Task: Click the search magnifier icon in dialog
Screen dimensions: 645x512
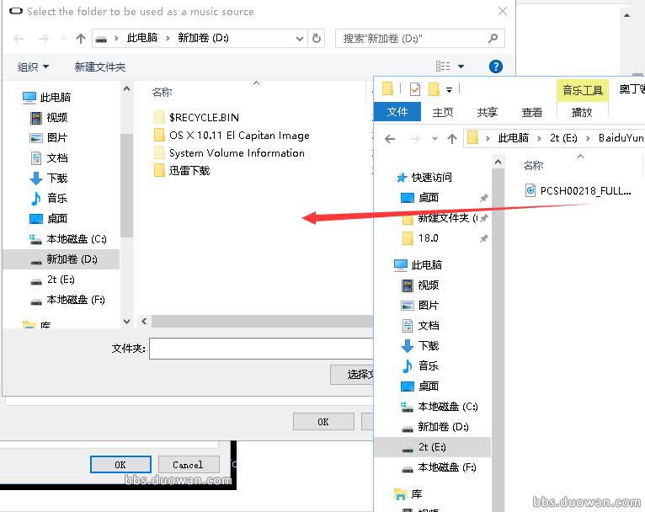Action: pos(493,39)
